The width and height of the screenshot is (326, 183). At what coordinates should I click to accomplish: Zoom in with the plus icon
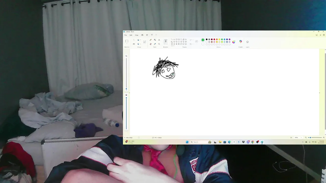[324, 138]
